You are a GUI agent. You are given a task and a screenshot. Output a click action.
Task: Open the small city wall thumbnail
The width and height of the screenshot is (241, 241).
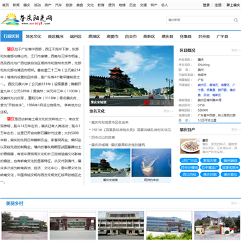click(x=110, y=163)
